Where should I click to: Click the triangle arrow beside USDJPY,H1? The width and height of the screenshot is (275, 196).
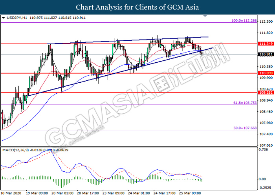(3, 18)
